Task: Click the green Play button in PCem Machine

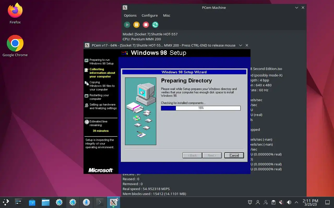Action: (x=127, y=25)
